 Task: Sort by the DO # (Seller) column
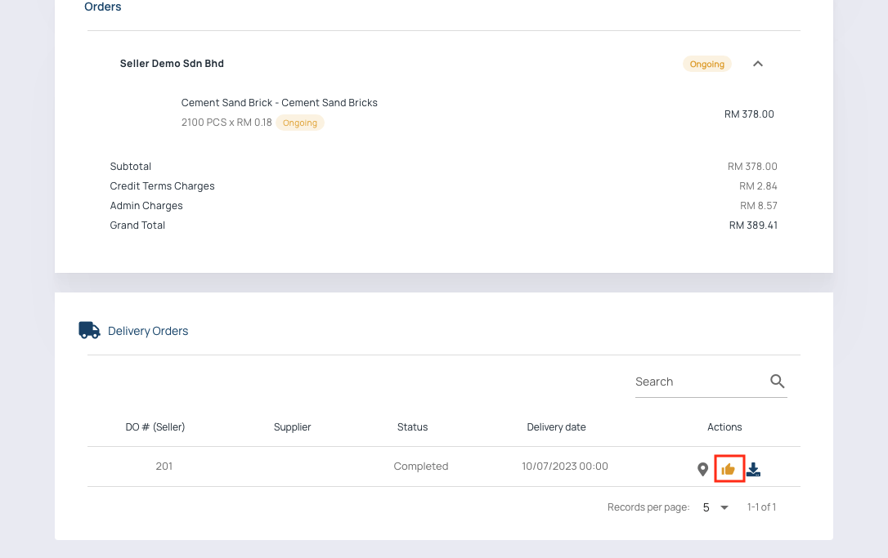pyautogui.click(x=155, y=427)
